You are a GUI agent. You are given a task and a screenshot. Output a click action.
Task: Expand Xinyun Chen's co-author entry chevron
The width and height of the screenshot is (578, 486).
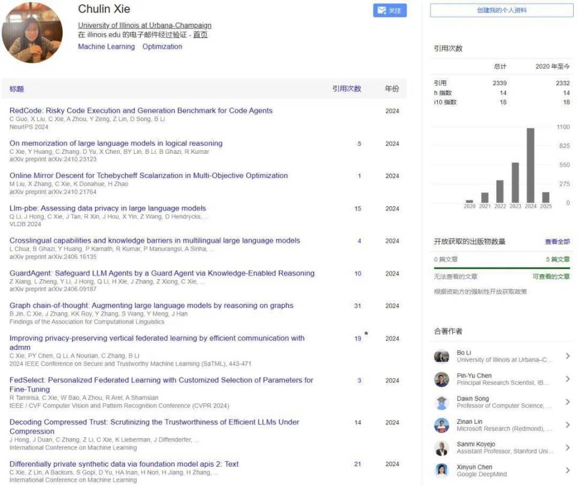coord(567,471)
